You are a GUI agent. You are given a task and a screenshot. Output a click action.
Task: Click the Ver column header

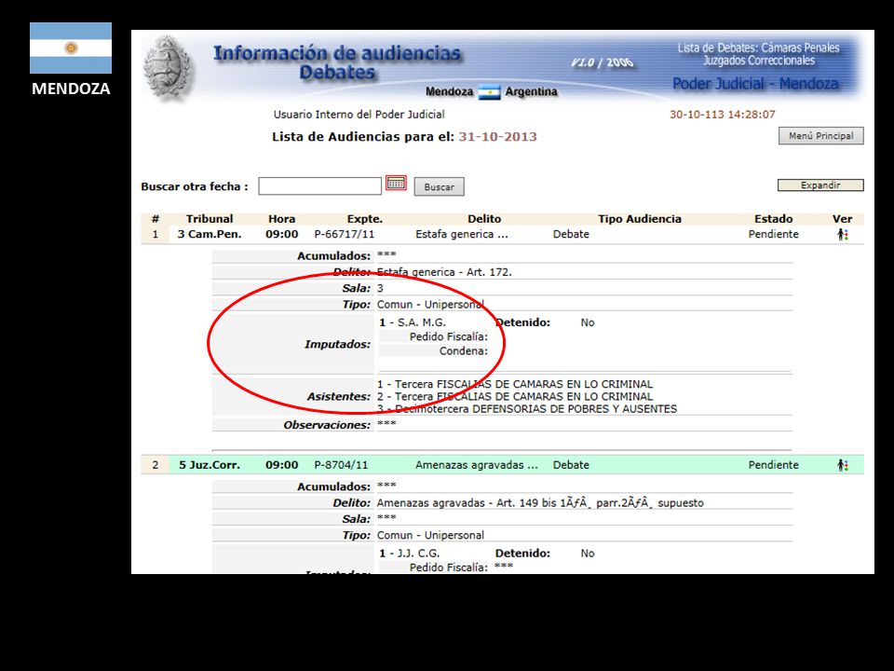click(x=842, y=219)
